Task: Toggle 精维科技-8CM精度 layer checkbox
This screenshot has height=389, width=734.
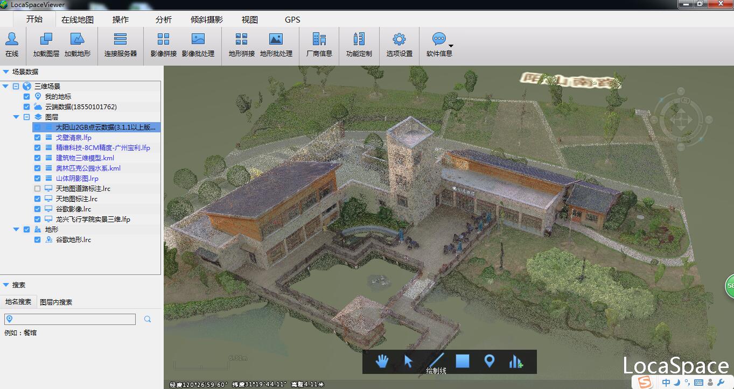Action: tap(37, 147)
